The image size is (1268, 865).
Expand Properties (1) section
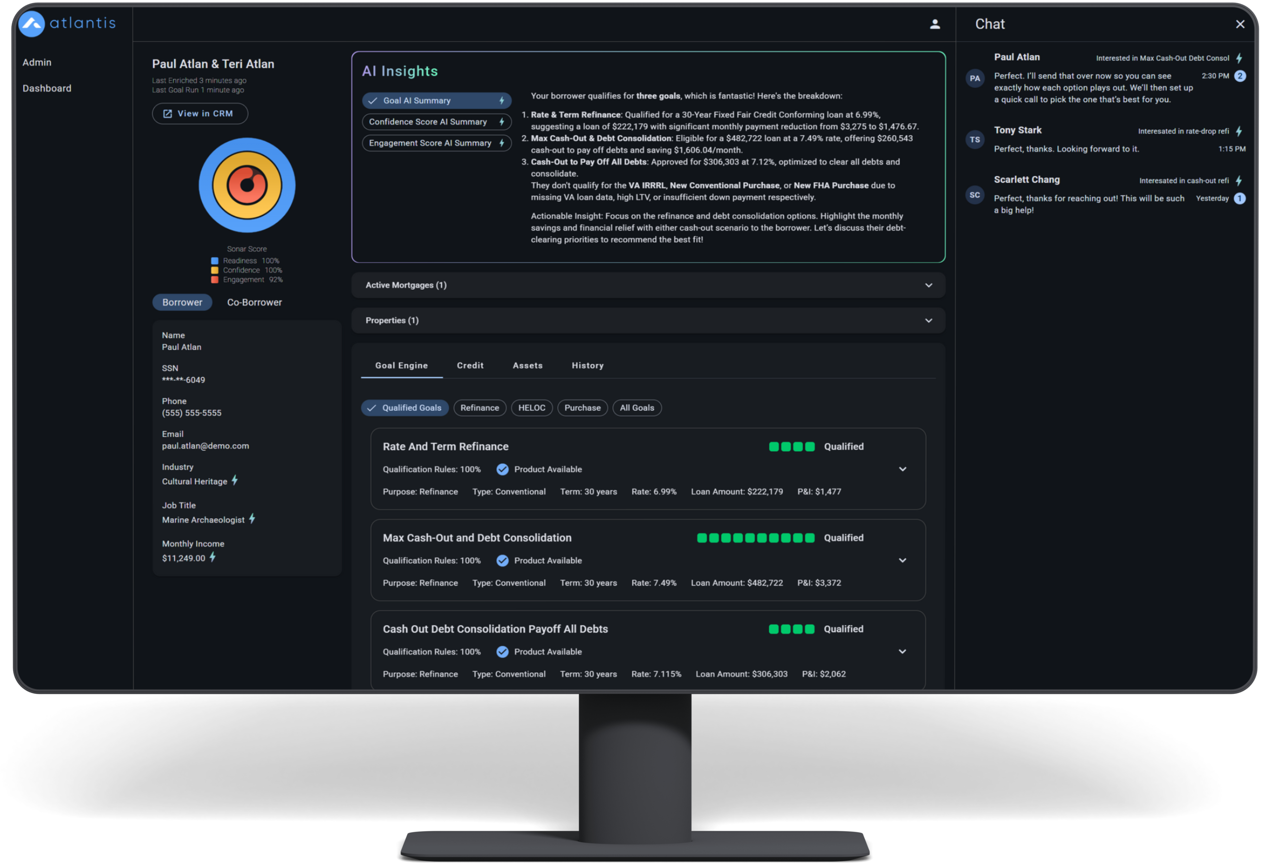pyautogui.click(x=648, y=320)
